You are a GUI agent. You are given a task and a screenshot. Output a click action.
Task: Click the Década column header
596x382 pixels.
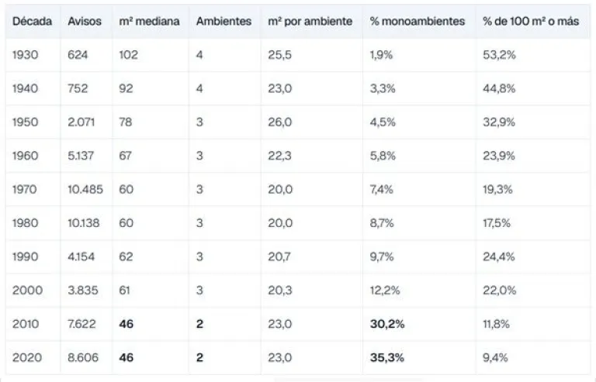tap(33, 21)
